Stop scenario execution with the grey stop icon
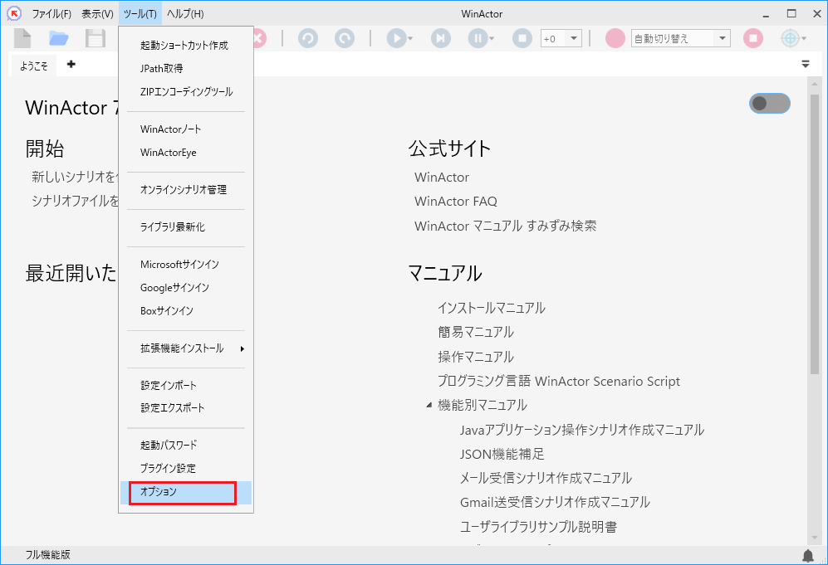 pyautogui.click(x=522, y=38)
